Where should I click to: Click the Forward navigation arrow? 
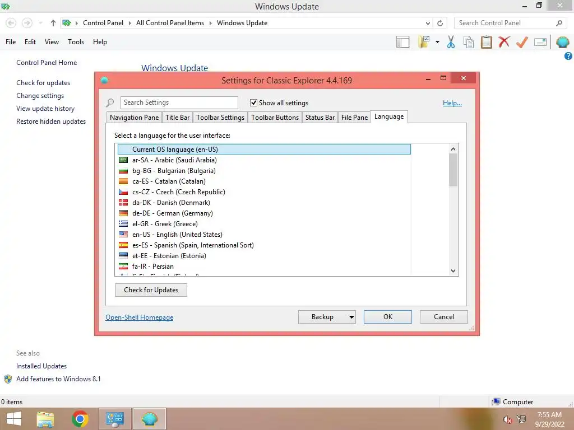(x=27, y=23)
